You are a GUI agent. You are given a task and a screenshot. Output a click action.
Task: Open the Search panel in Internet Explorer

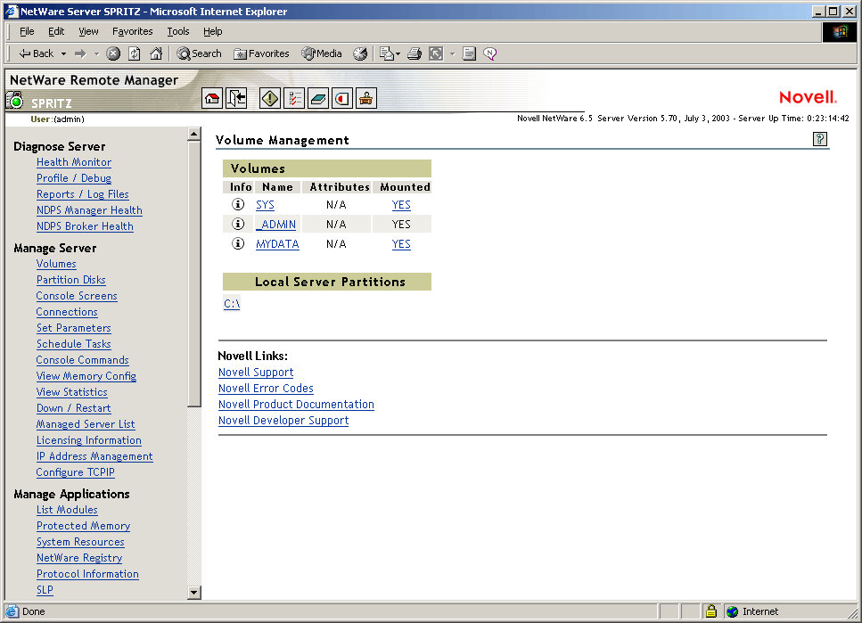tap(198, 53)
